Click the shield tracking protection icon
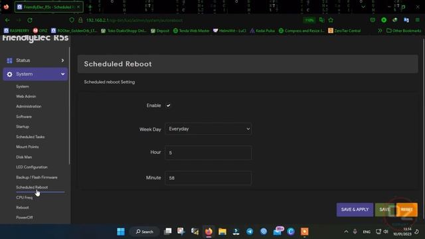 pos(72,20)
